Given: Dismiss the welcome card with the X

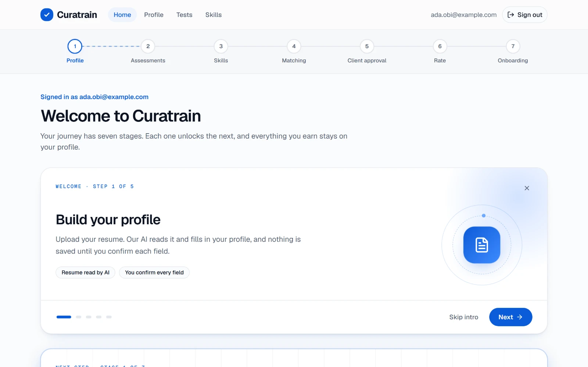Looking at the screenshot, I should tap(527, 188).
